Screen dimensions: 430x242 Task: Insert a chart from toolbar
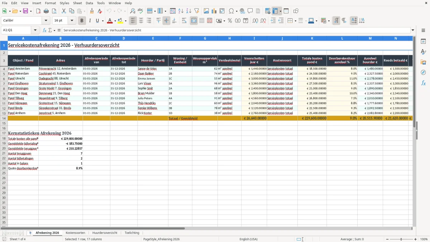(x=214, y=11)
